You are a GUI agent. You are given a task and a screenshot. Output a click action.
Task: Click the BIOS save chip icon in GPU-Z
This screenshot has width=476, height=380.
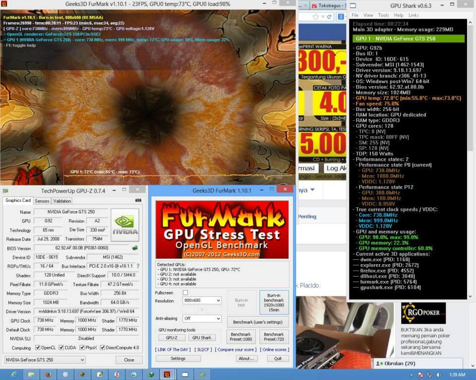[135, 248]
